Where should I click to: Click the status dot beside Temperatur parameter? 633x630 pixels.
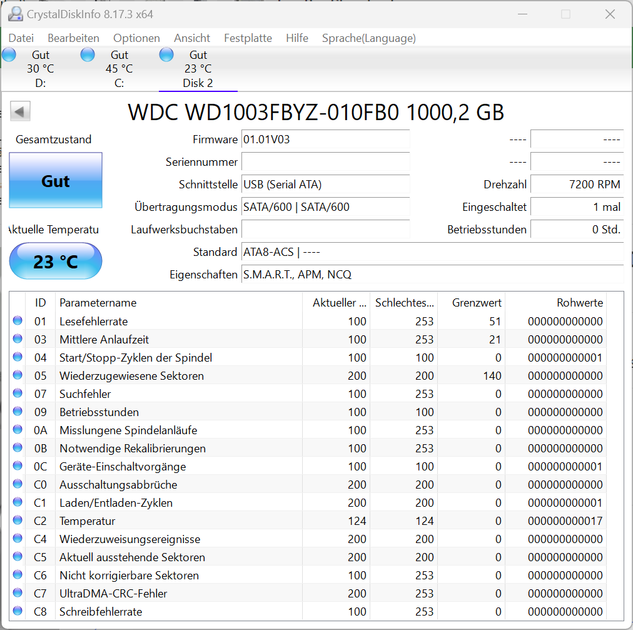tap(19, 521)
